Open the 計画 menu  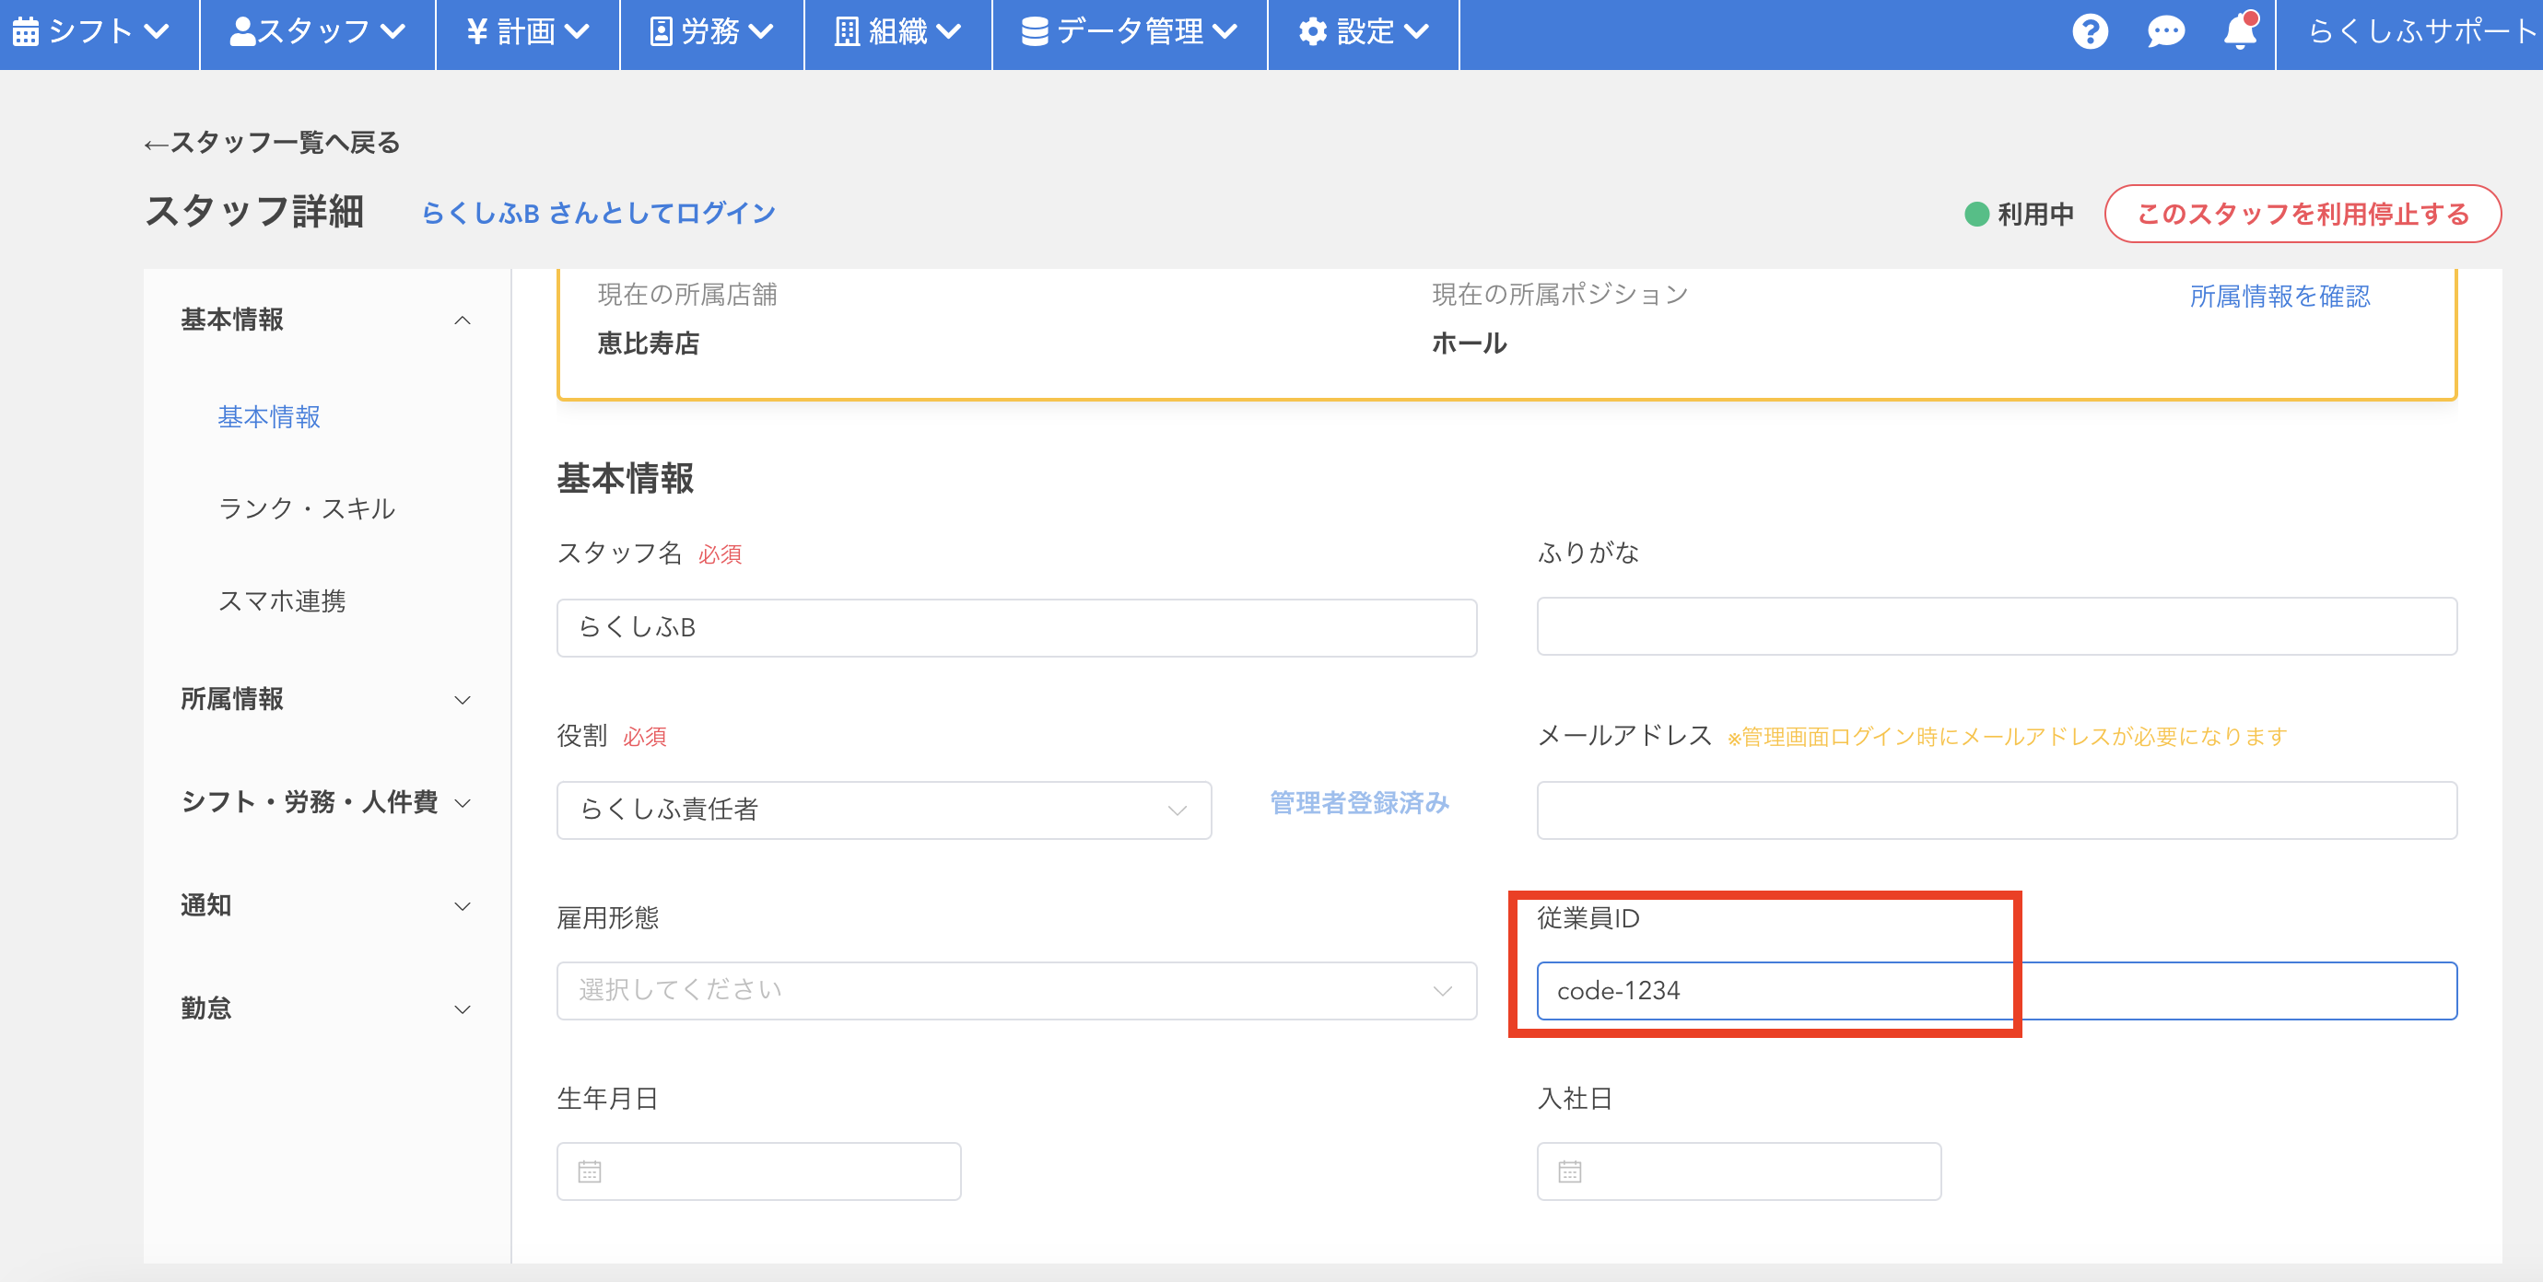click(x=527, y=33)
